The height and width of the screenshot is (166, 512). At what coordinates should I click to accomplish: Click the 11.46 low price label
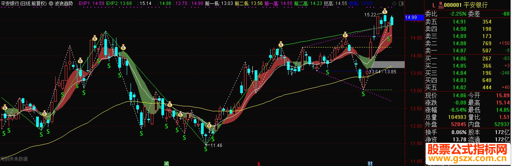[216, 145]
